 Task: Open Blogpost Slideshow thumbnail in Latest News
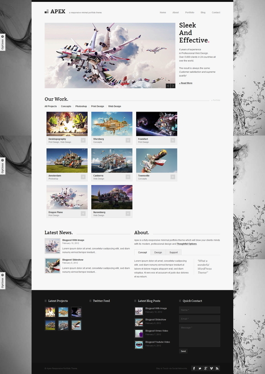[x=53, y=266]
